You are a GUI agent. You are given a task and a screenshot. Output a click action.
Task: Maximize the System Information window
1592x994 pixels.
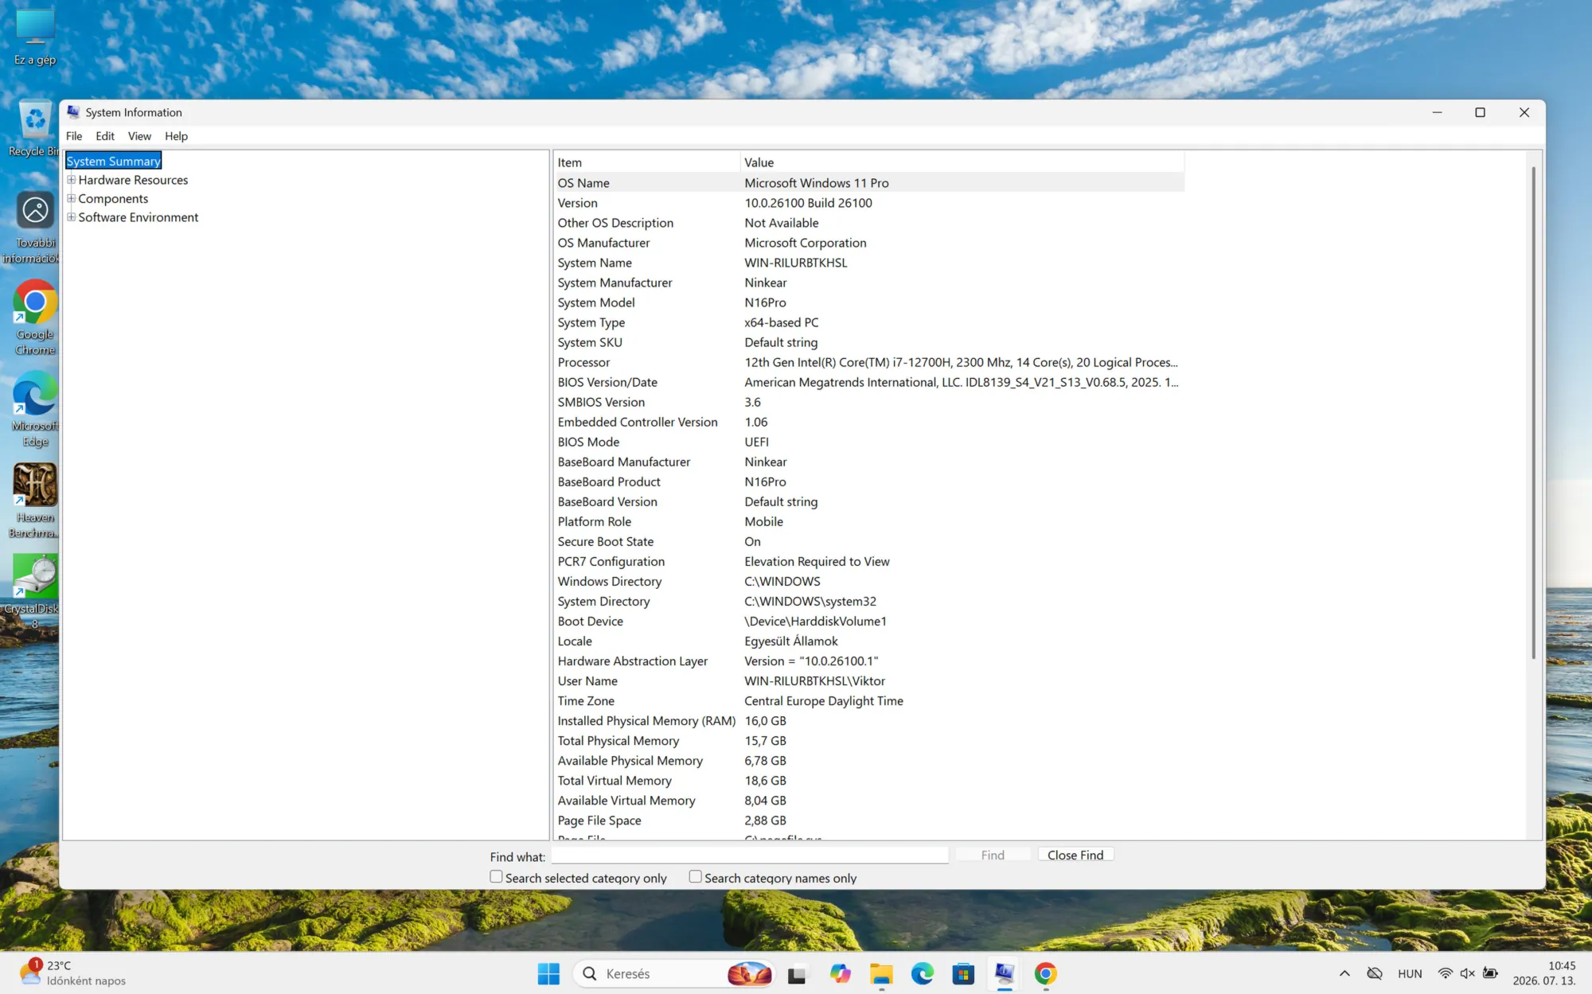pos(1480,112)
